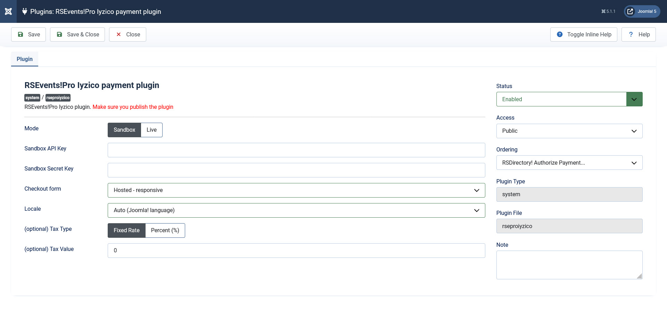
Task: Click the plug icon beside the page title
Action: pyautogui.click(x=25, y=11)
